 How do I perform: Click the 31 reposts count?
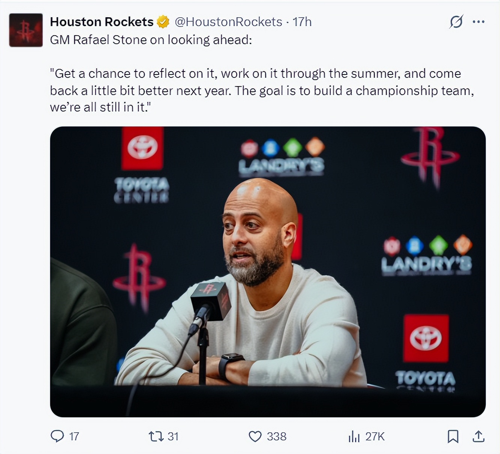(x=173, y=436)
